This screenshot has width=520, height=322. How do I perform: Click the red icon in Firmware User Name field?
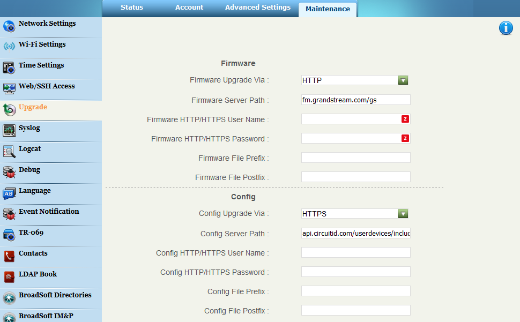coord(405,119)
